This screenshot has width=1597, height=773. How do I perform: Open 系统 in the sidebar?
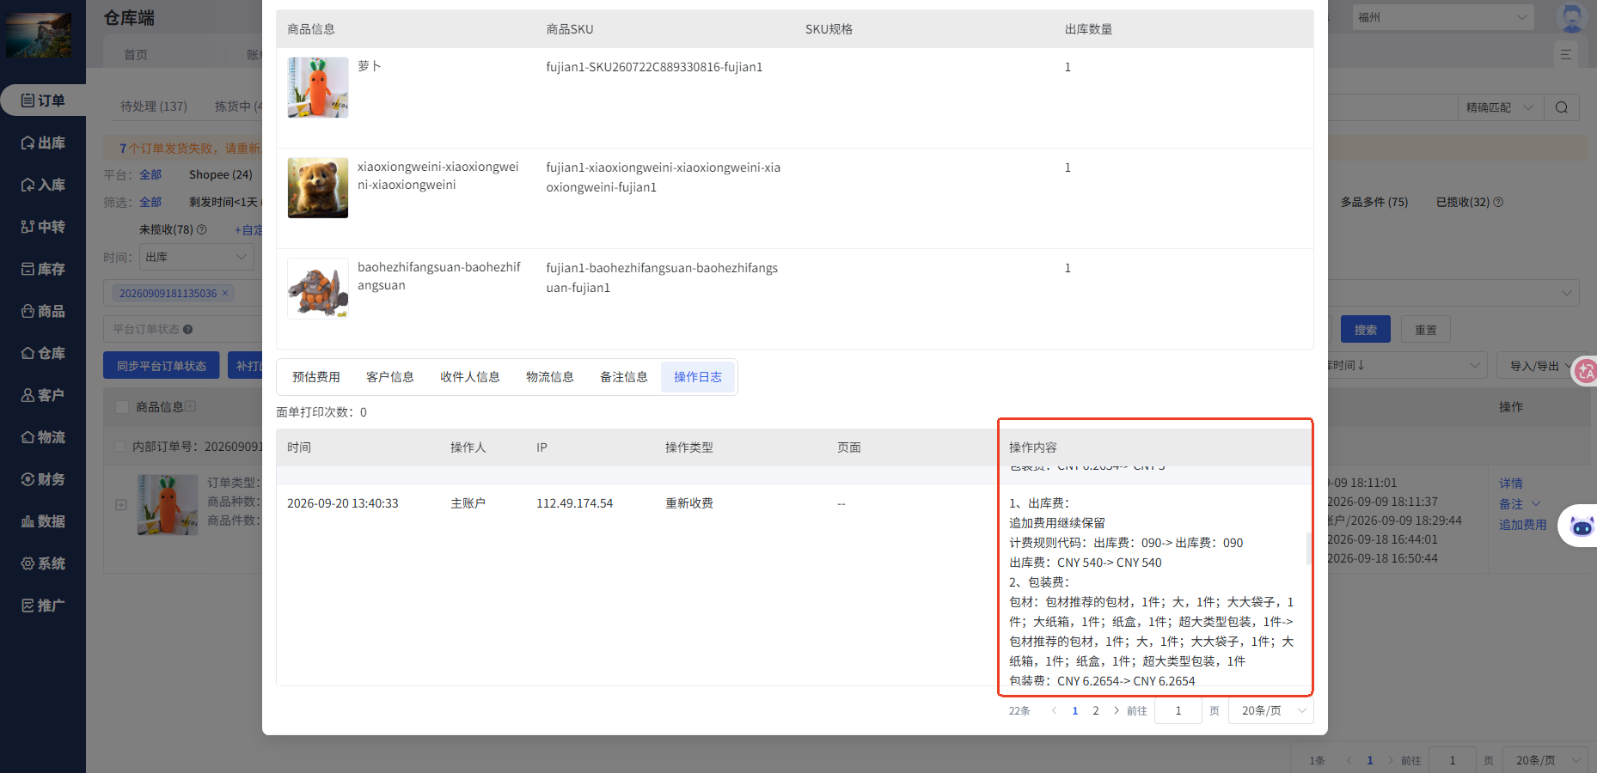click(x=43, y=563)
